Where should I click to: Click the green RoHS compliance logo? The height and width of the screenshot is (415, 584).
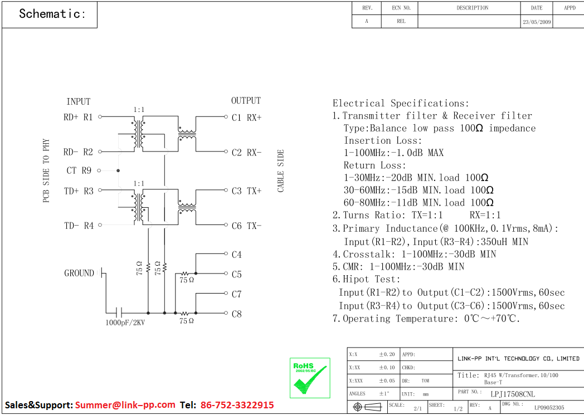click(x=310, y=378)
